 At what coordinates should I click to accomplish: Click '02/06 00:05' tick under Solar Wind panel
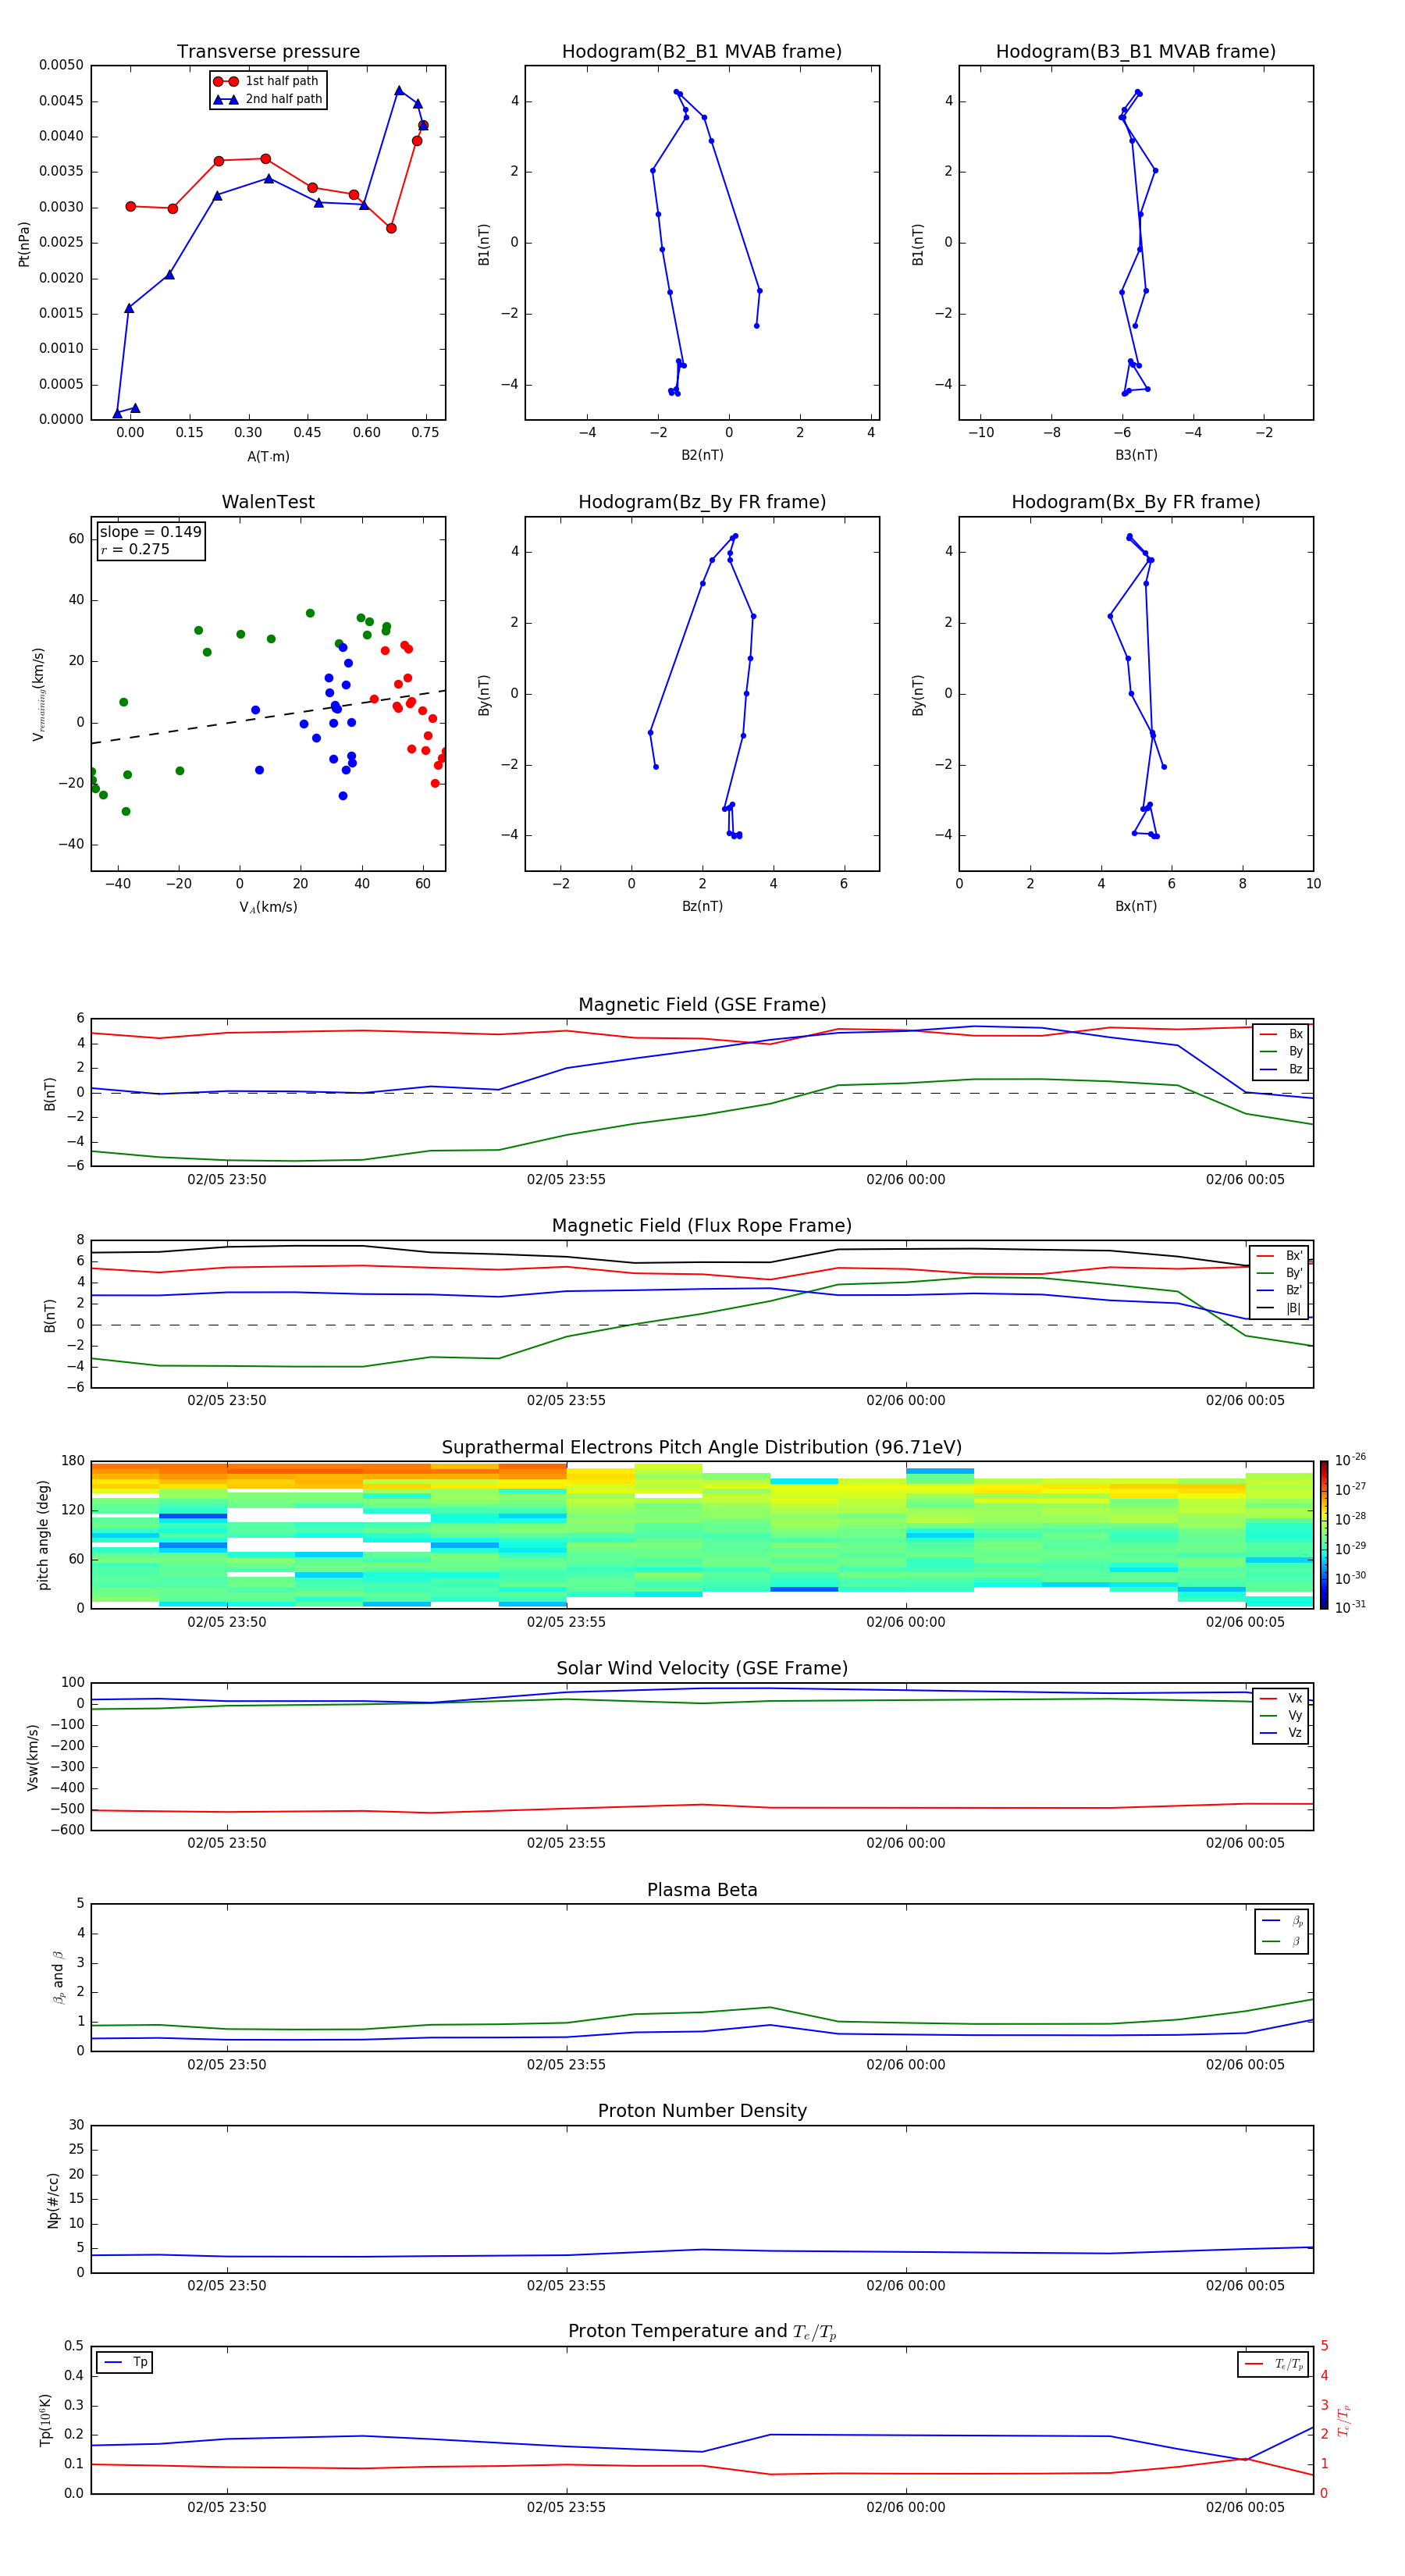[1245, 1843]
